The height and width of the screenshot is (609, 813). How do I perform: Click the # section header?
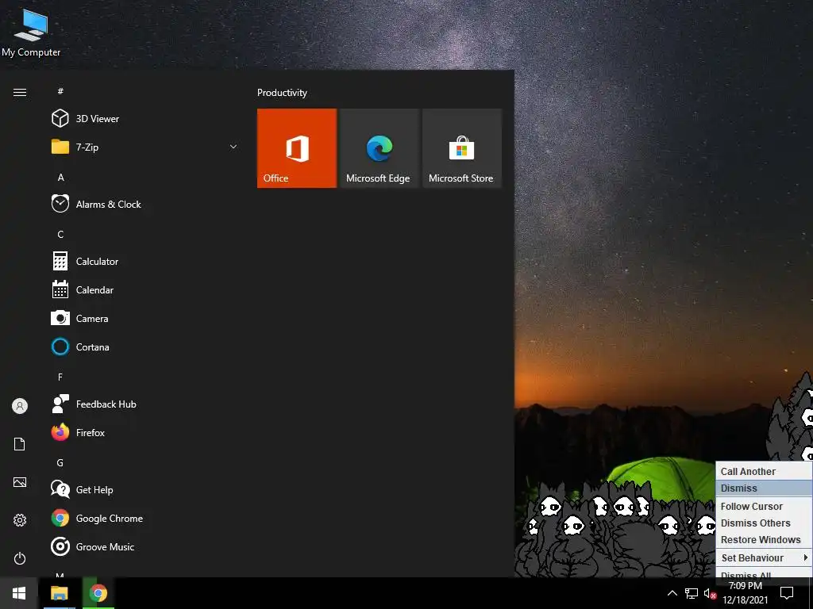tap(60, 91)
